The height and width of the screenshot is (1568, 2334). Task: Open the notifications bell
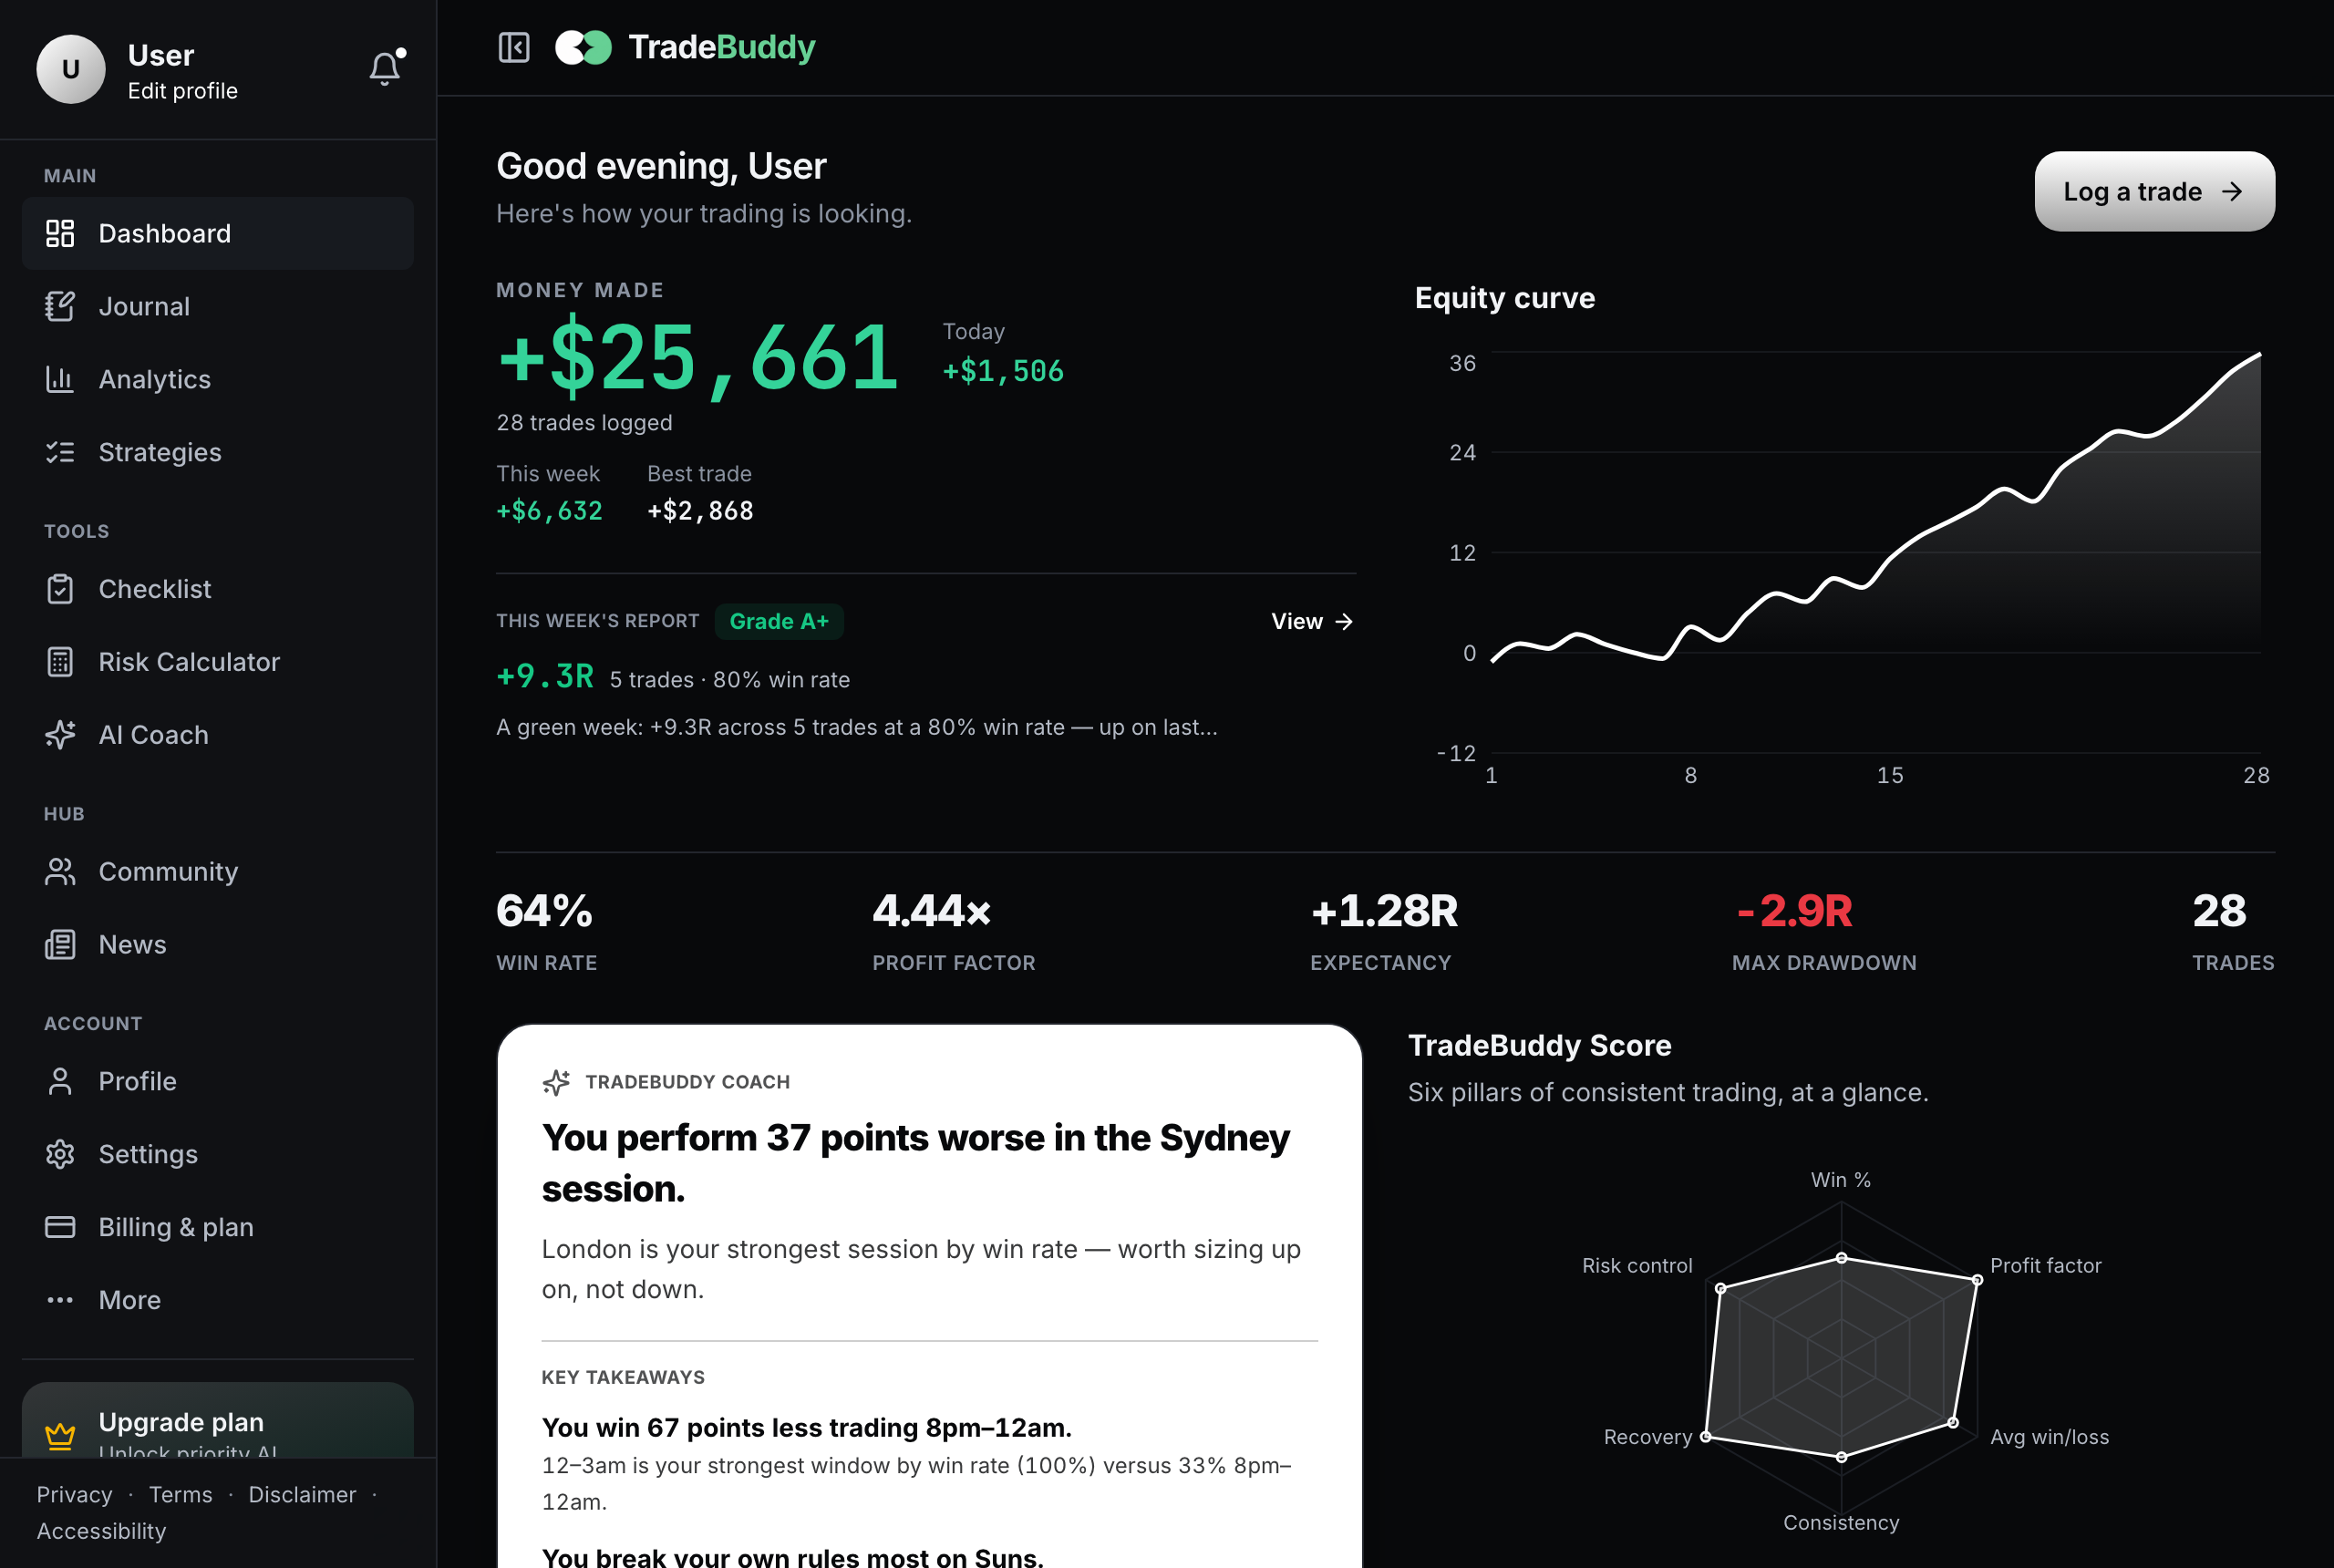click(385, 68)
